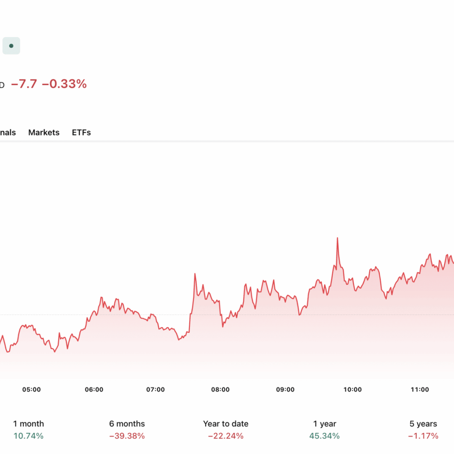
Task: Click the 05:00 time axis label
Action: [x=31, y=389]
